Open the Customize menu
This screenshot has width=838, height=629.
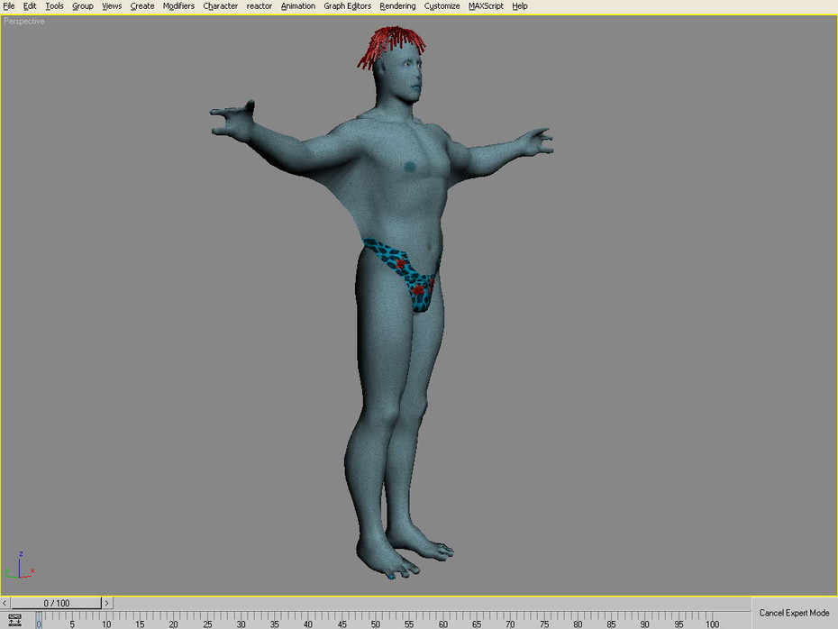click(x=442, y=6)
